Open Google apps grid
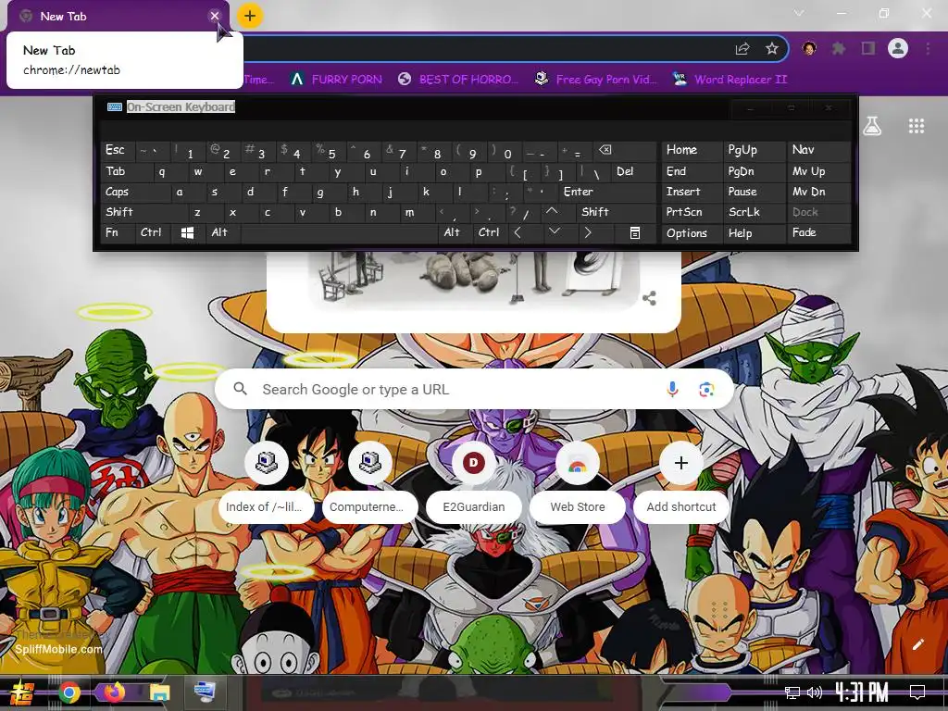 pos(917,126)
